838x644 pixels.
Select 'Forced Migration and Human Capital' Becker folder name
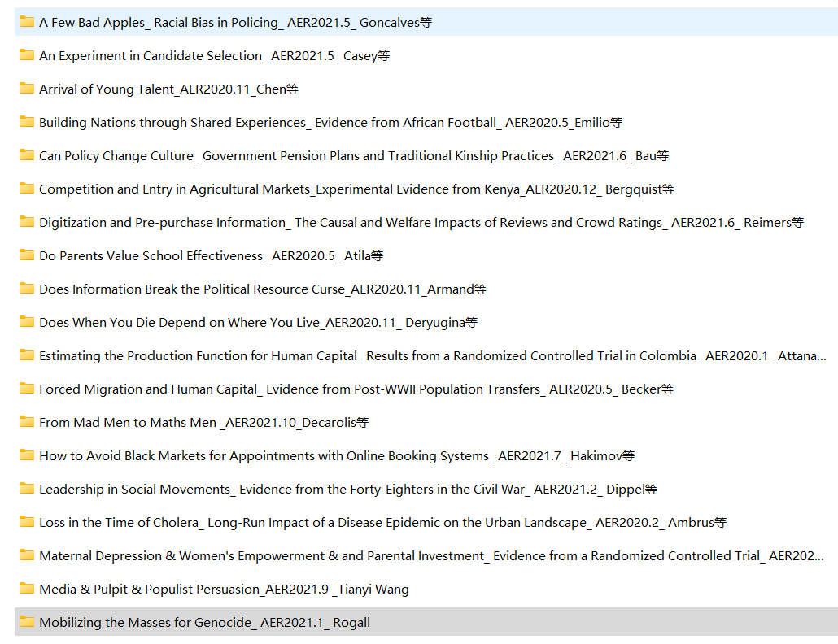pyautogui.click(x=356, y=389)
